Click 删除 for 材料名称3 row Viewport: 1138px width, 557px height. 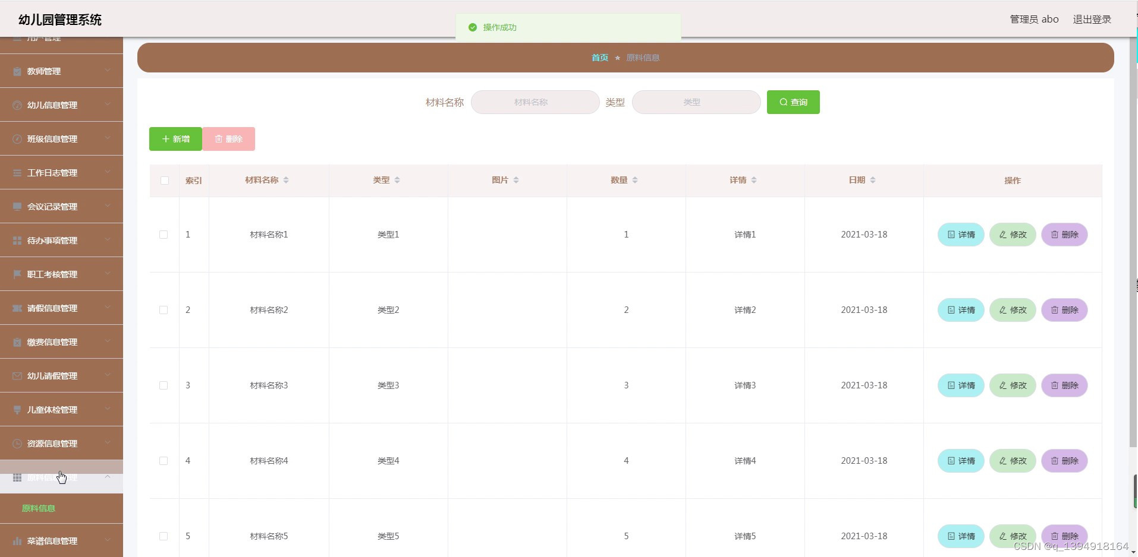[x=1064, y=385]
